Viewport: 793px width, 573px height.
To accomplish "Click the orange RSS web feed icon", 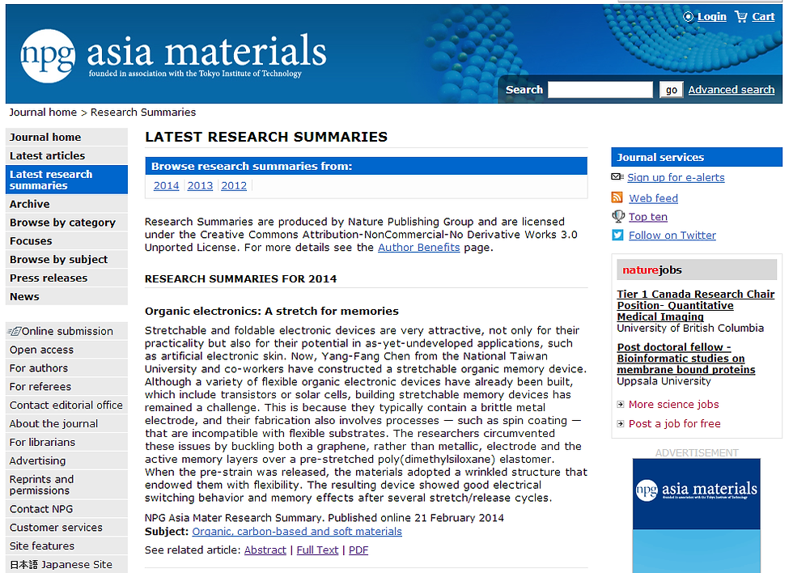I will [x=617, y=197].
